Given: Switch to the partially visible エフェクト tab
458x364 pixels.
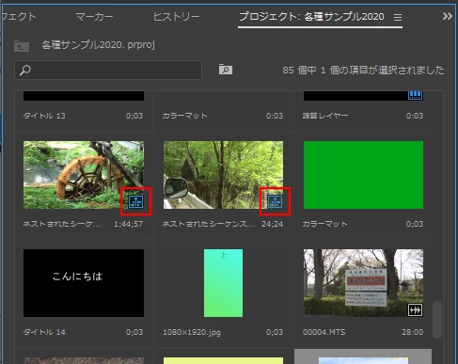Looking at the screenshot, I should (19, 17).
